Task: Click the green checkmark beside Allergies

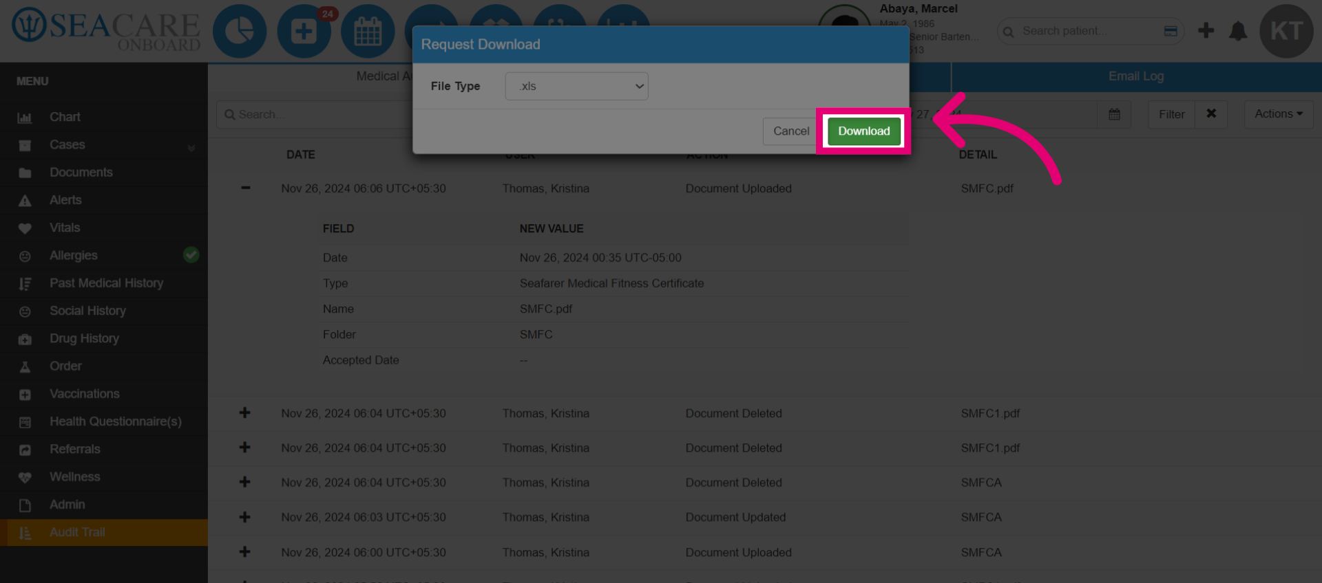Action: 191,255
